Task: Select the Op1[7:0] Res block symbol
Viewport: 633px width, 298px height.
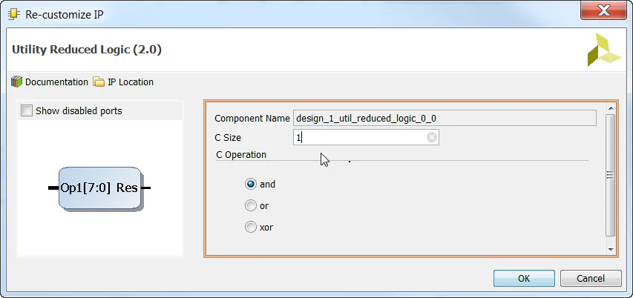Action: tap(99, 188)
